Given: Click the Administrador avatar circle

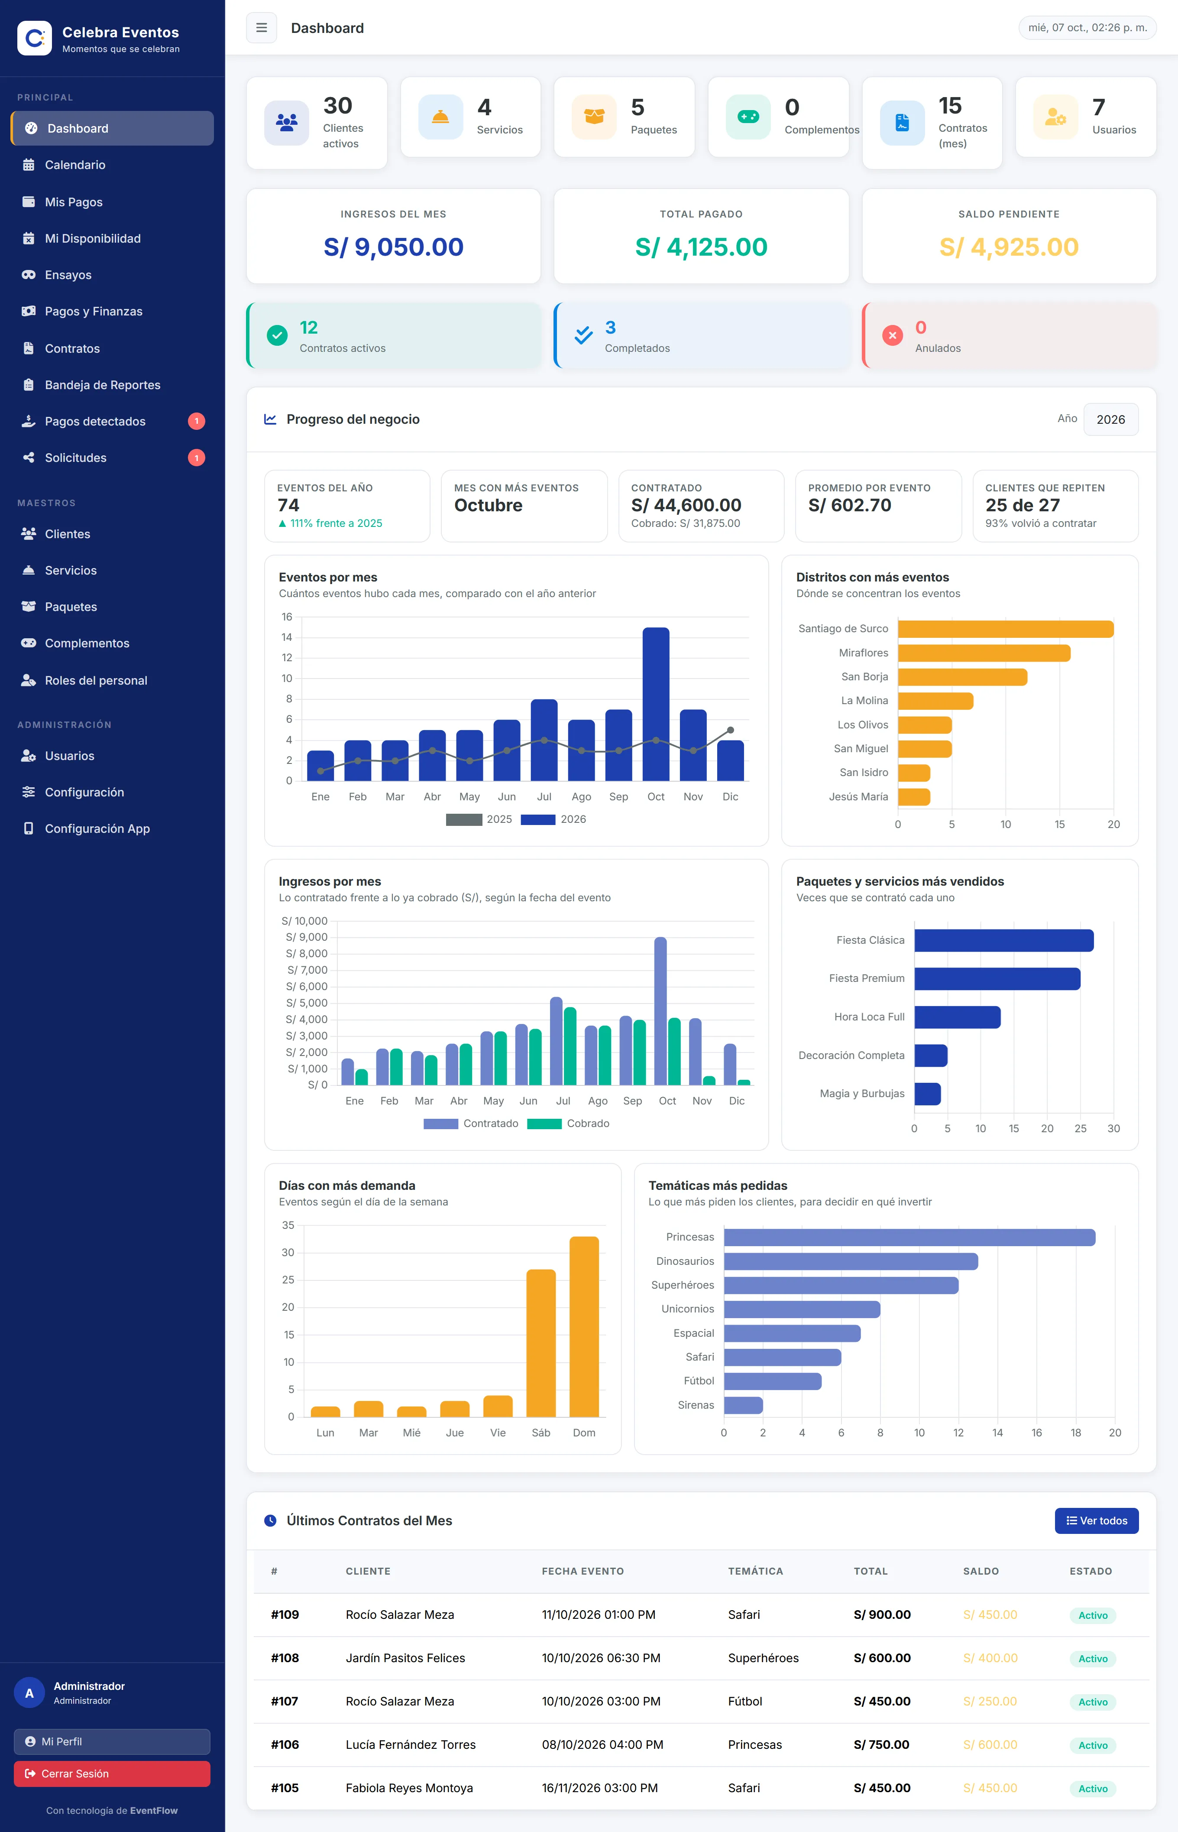Looking at the screenshot, I should click(x=29, y=1693).
